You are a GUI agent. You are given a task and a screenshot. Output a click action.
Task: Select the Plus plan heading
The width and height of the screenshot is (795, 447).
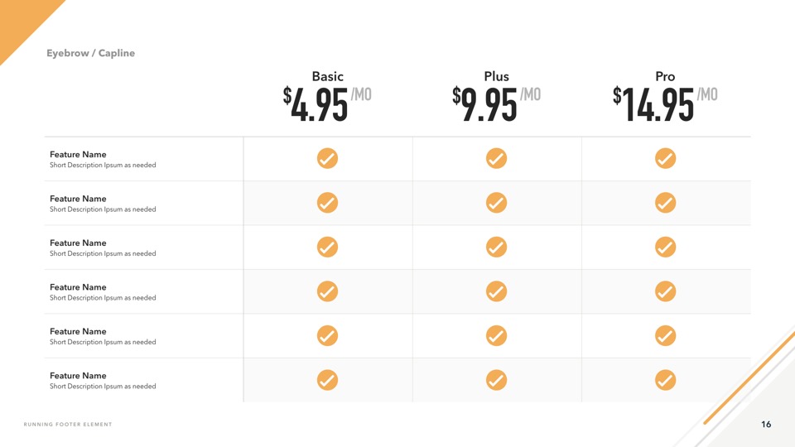pyautogui.click(x=496, y=76)
